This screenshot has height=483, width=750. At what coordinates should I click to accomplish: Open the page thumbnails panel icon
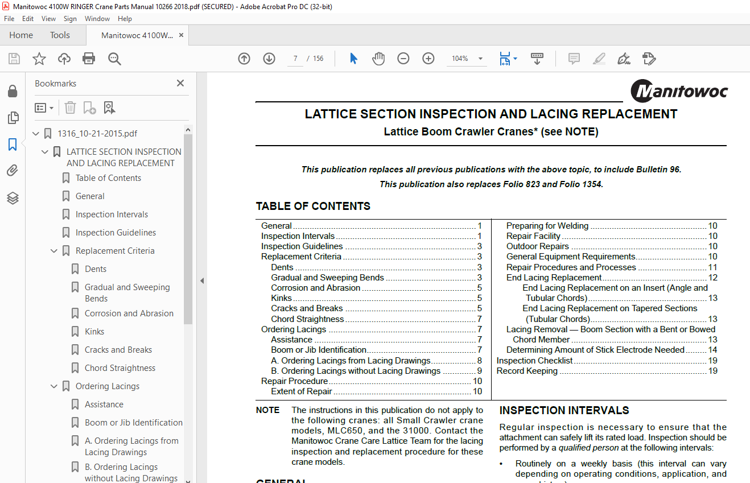[13, 118]
